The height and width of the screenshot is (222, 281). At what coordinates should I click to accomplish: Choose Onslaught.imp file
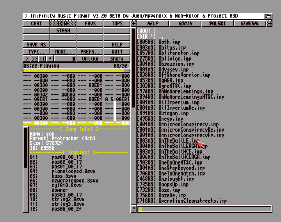pos(165,179)
